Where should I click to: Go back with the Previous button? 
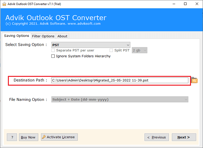(157, 137)
